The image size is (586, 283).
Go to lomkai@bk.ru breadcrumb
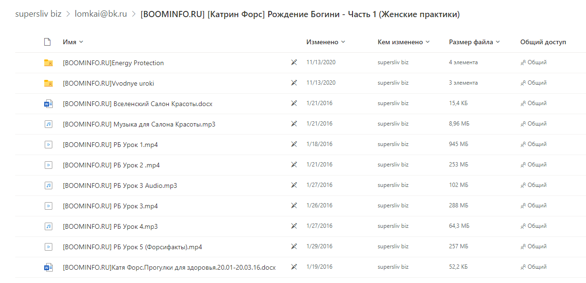pos(101,14)
